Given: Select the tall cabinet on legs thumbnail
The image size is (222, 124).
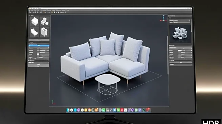Looking at the screenshot, I should pos(45,32).
